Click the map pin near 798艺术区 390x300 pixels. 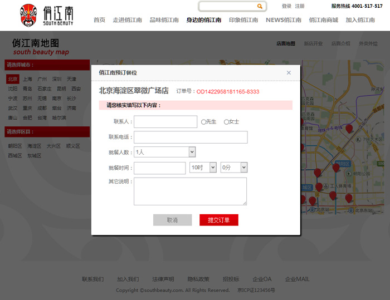click(x=349, y=129)
